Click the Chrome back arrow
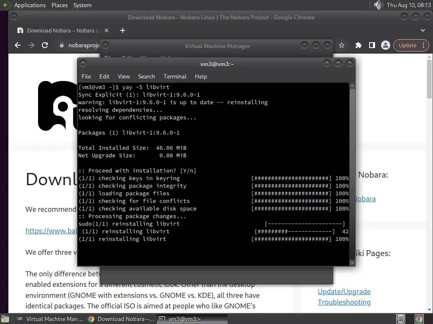Image resolution: width=433 pixels, height=324 pixels. [x=18, y=45]
